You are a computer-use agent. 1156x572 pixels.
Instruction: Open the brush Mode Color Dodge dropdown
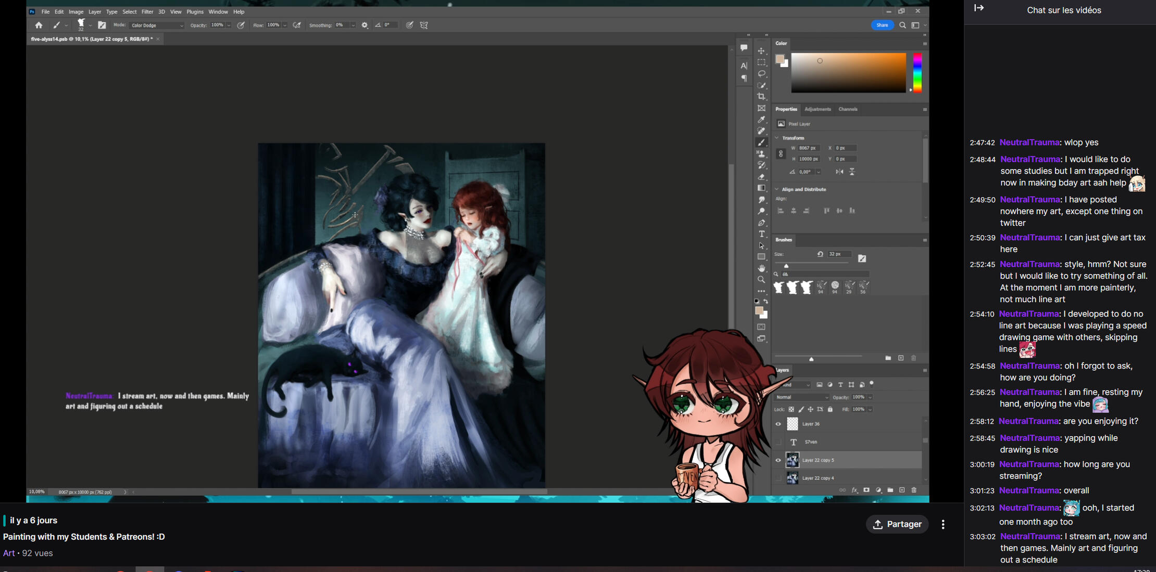(157, 25)
